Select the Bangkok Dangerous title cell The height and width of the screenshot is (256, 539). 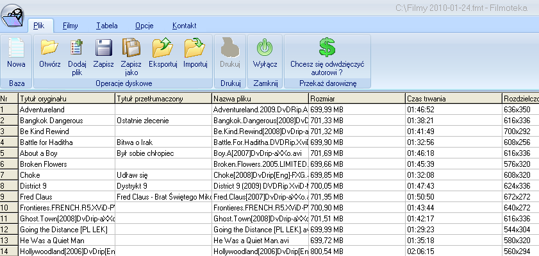point(67,121)
